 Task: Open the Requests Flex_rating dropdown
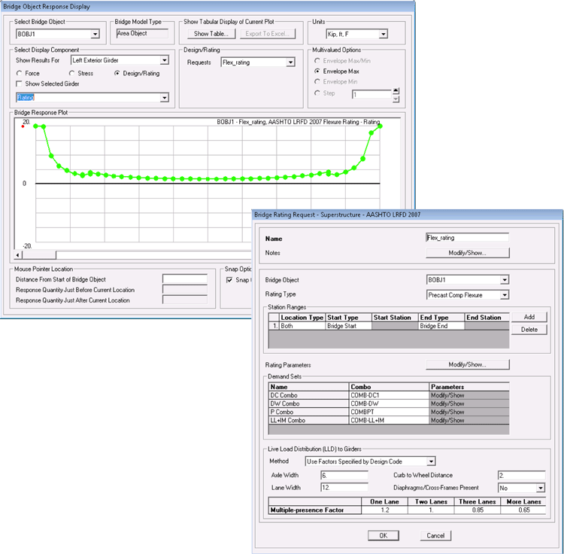(290, 62)
